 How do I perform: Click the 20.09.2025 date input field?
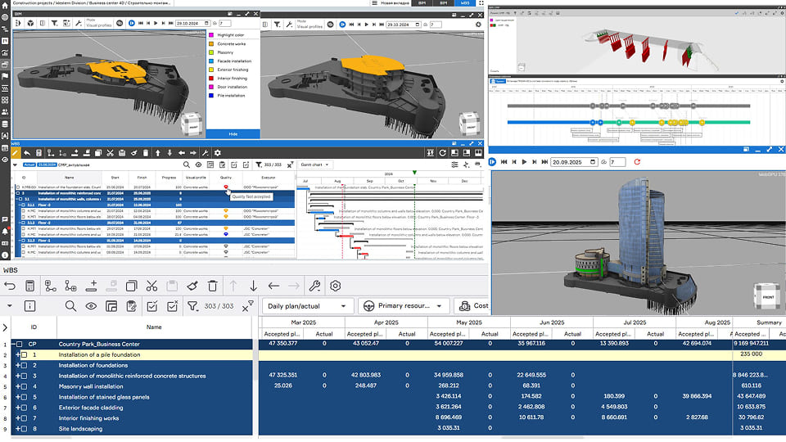click(574, 162)
